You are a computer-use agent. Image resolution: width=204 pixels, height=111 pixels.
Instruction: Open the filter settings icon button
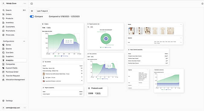(x=32, y=11)
